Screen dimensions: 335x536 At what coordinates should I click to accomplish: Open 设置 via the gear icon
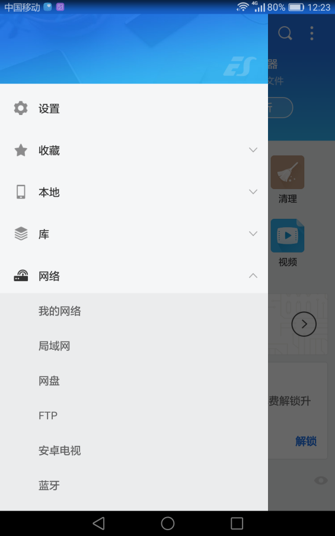pos(21,109)
